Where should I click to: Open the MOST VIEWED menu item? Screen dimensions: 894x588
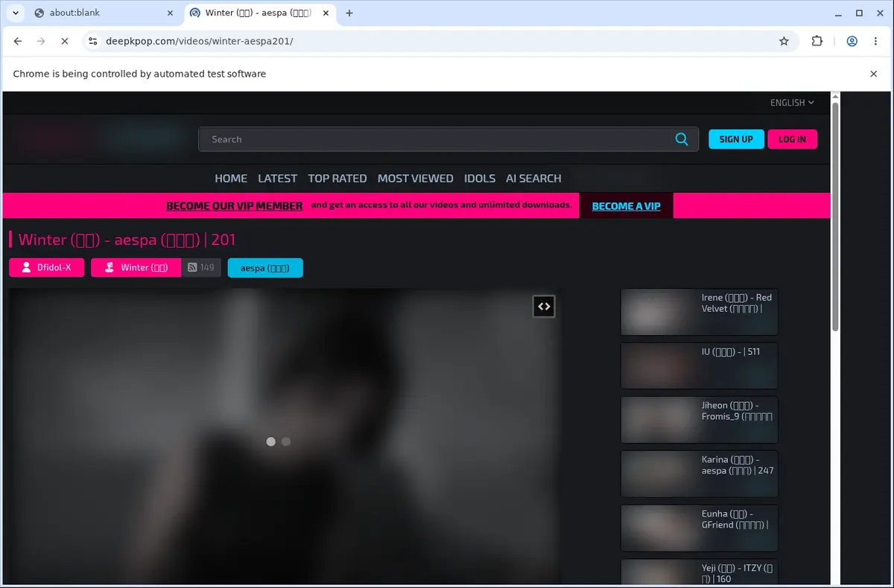(x=415, y=179)
